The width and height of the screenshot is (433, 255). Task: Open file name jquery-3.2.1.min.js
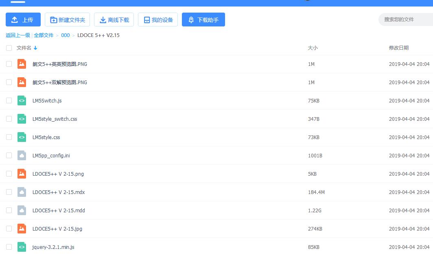[x=53, y=247]
